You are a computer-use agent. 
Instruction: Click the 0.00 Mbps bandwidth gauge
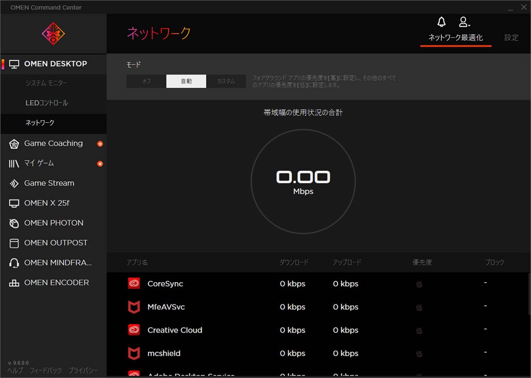coord(303,182)
